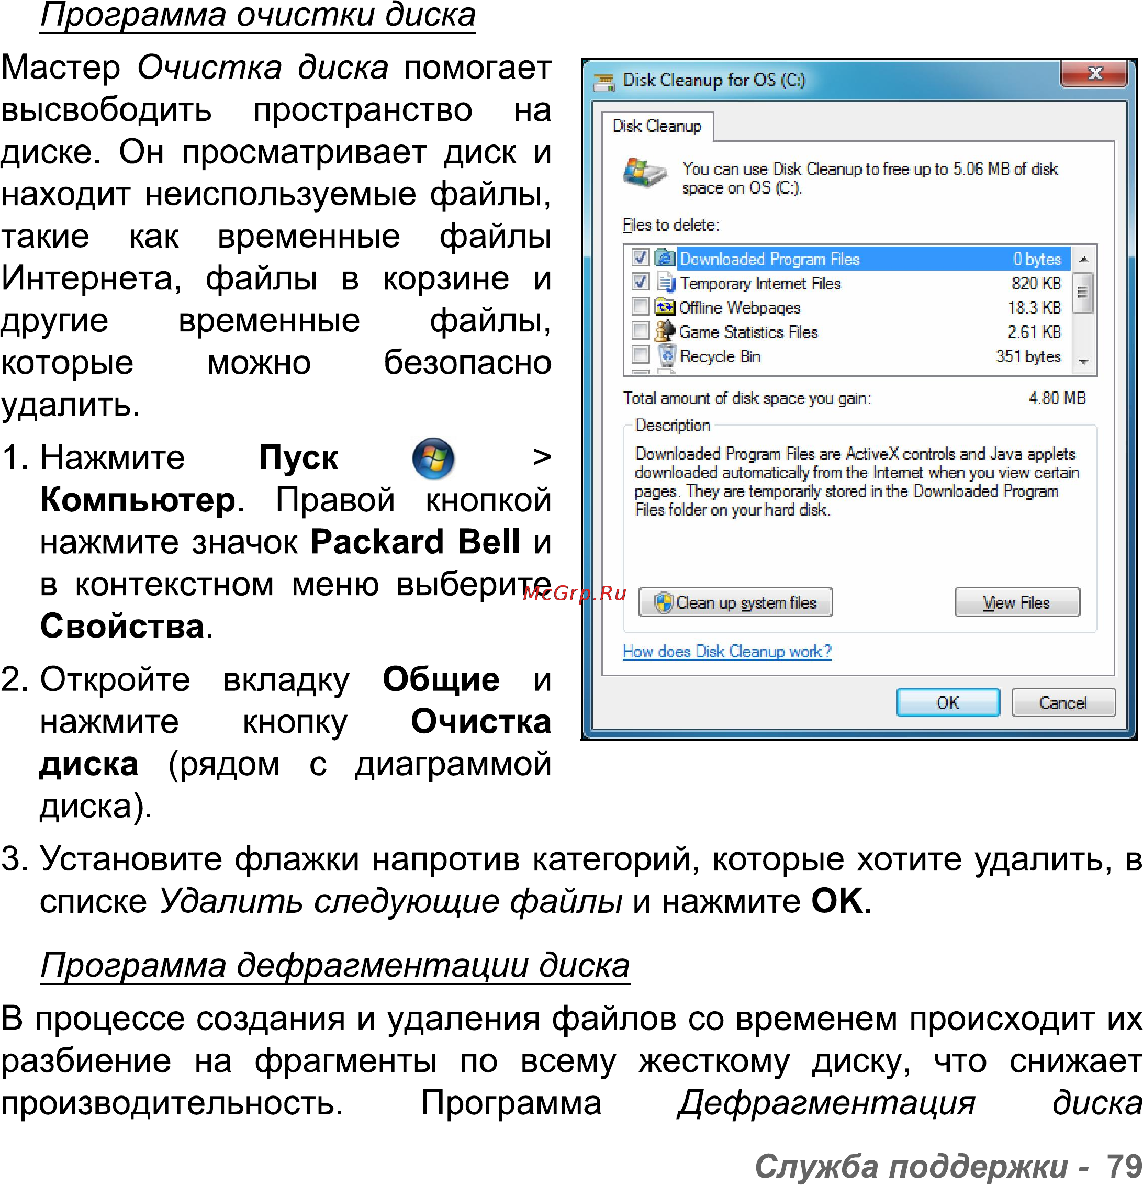The width and height of the screenshot is (1143, 1185).
Task: Click the heading Программа очистки диска
Action: [258, 16]
